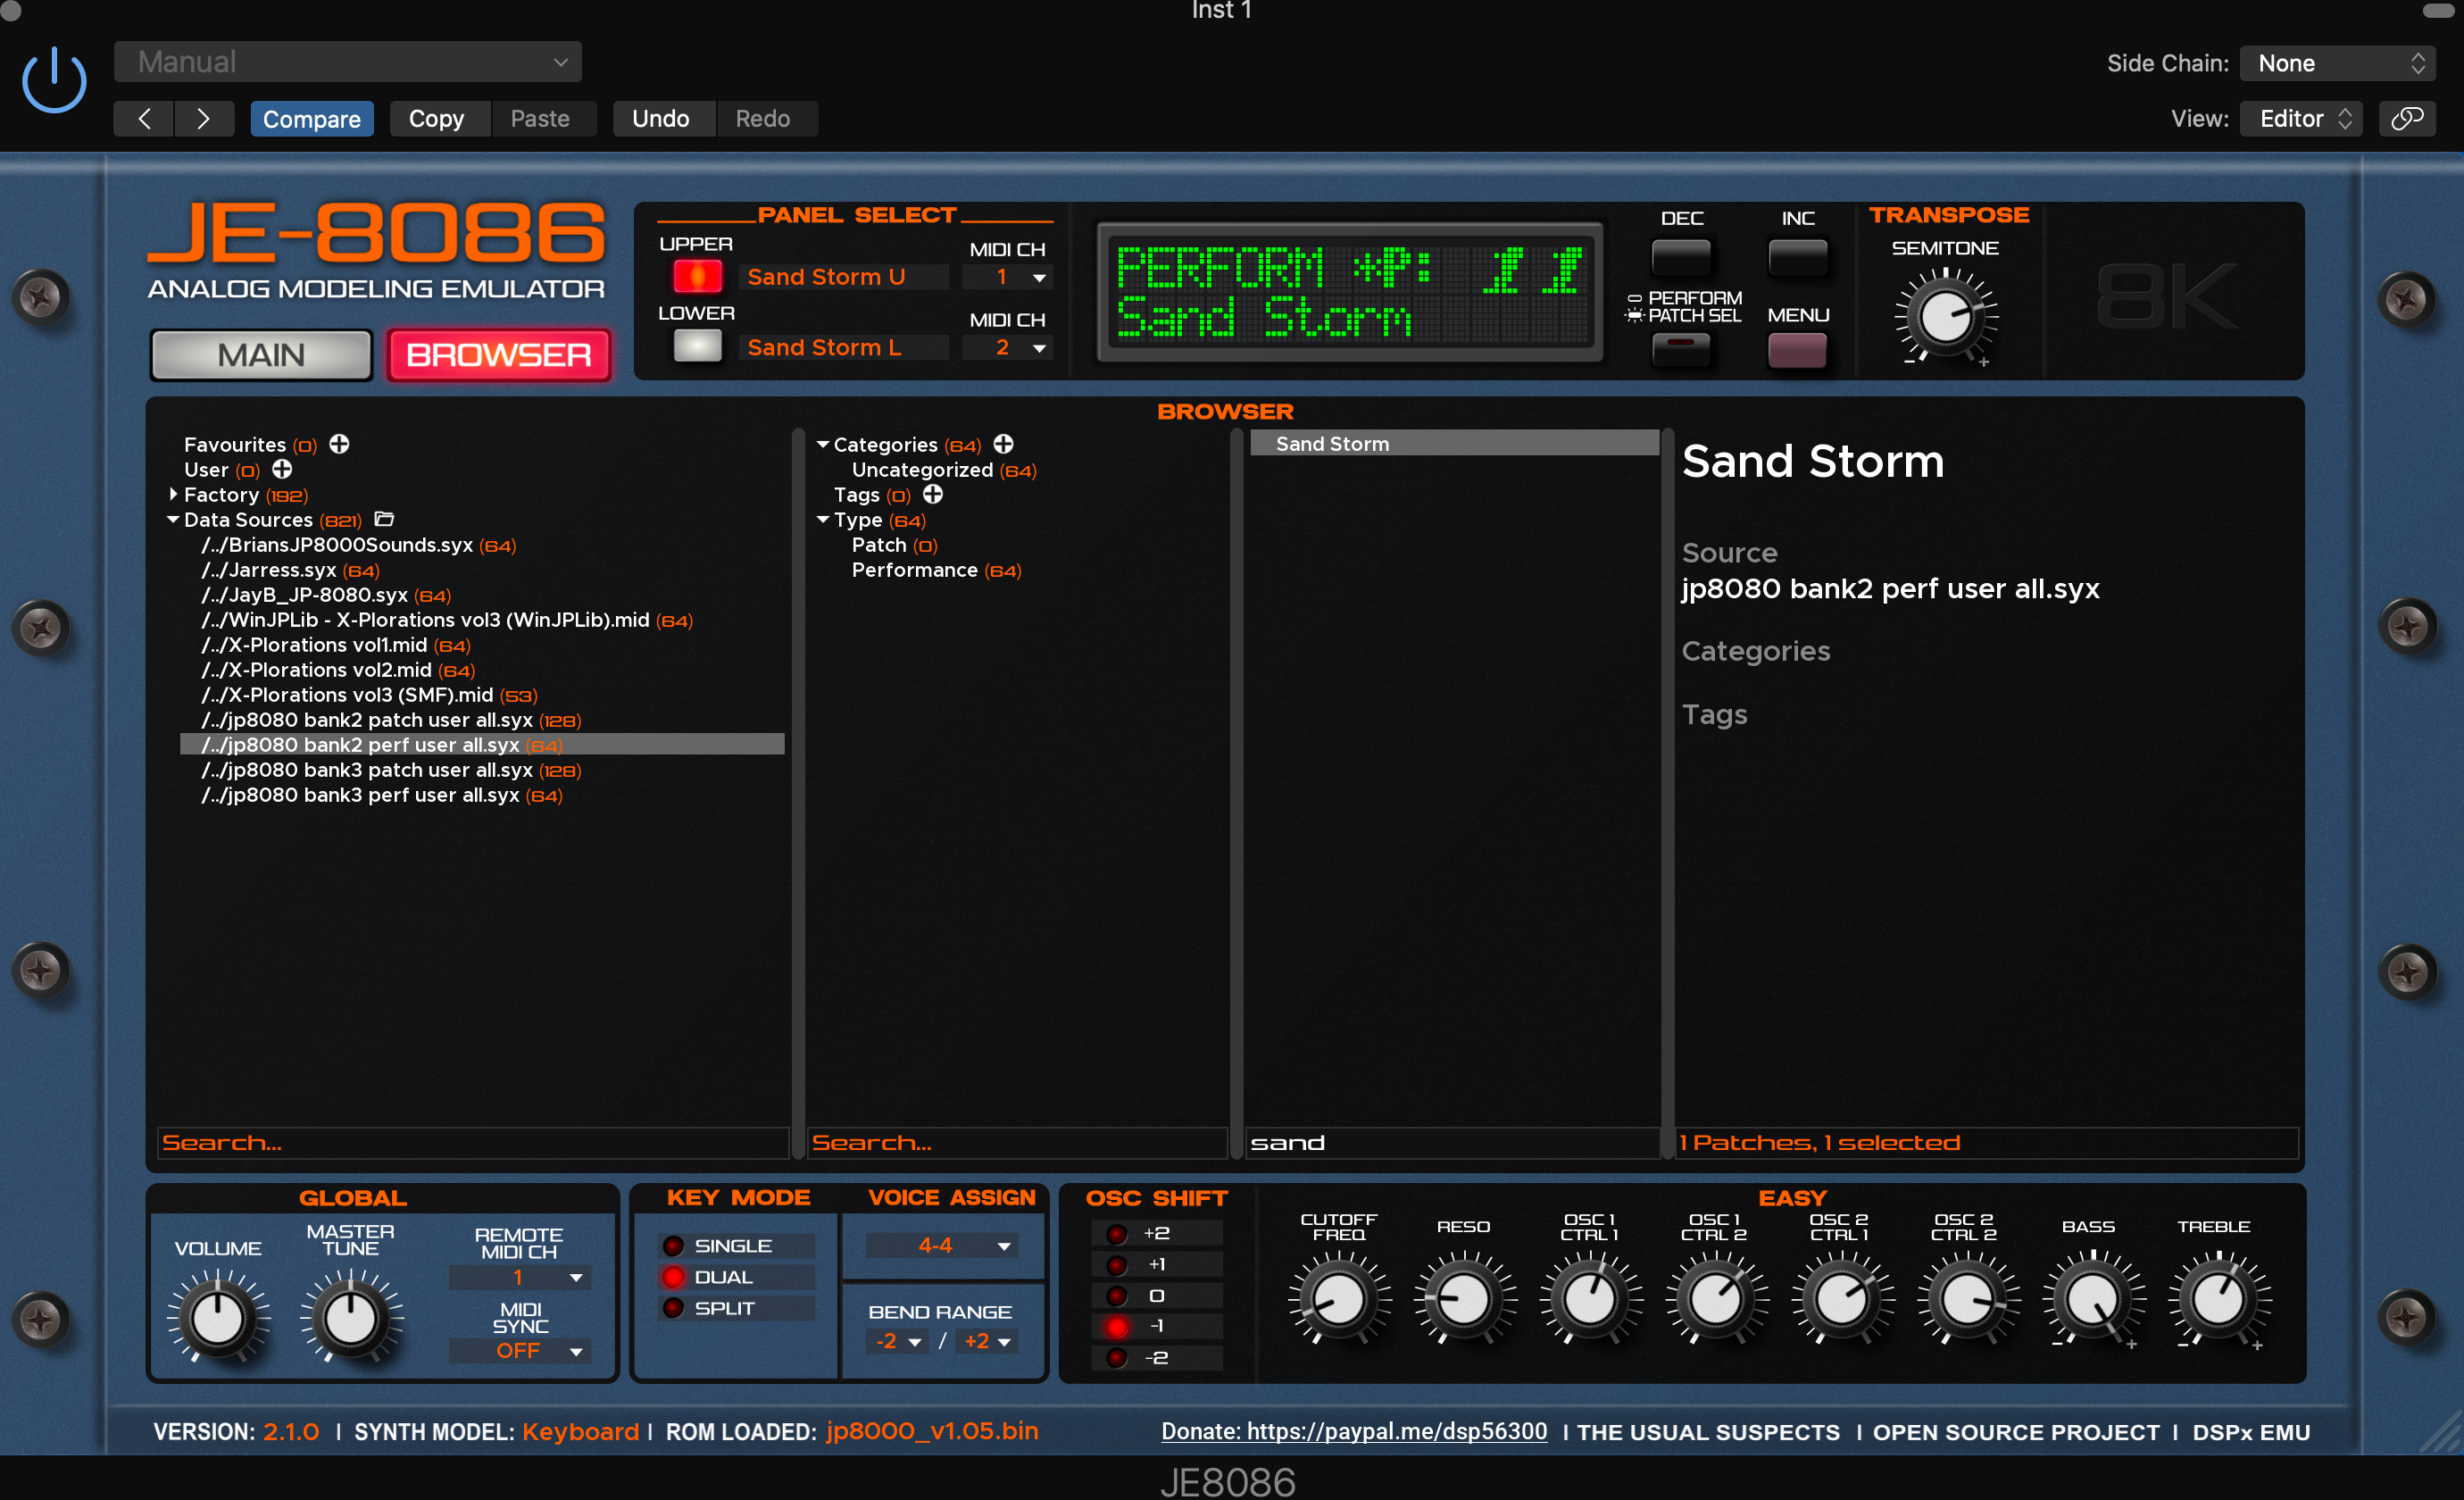The height and width of the screenshot is (1500, 2464).
Task: Click the add User bank plus icon
Action: pyautogui.click(x=282, y=469)
